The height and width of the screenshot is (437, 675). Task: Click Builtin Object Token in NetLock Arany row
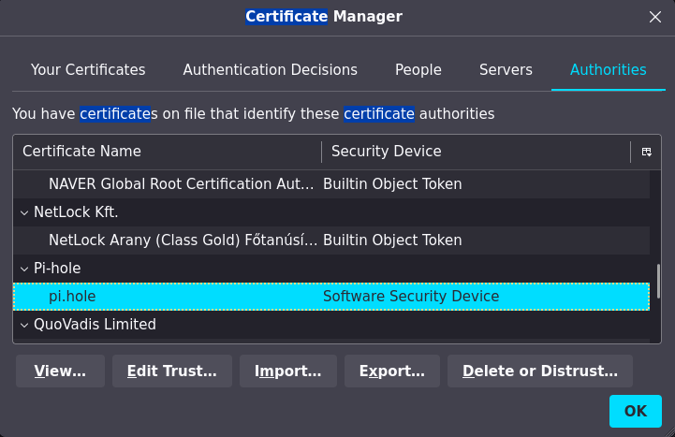click(392, 240)
